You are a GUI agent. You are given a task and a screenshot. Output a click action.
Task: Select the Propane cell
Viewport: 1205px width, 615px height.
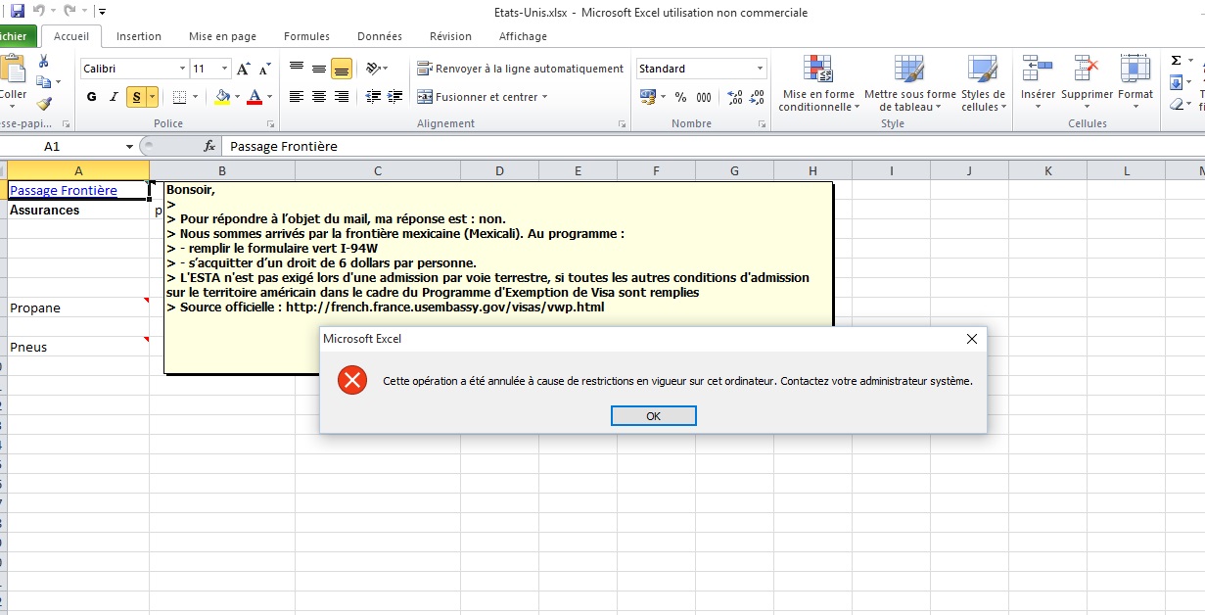click(78, 307)
